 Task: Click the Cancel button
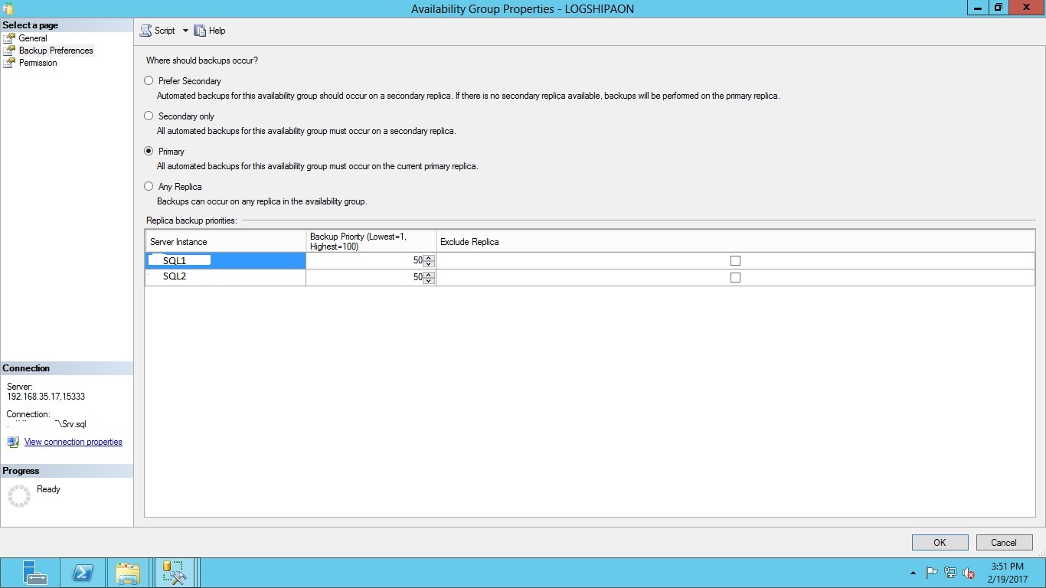(1004, 542)
